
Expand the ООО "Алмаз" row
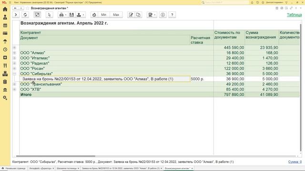pyautogui.click(x=14, y=53)
